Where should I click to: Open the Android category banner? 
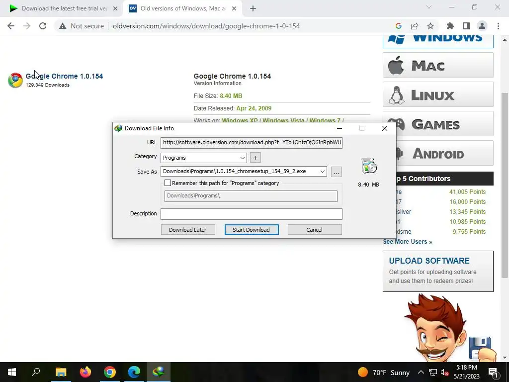coord(445,153)
